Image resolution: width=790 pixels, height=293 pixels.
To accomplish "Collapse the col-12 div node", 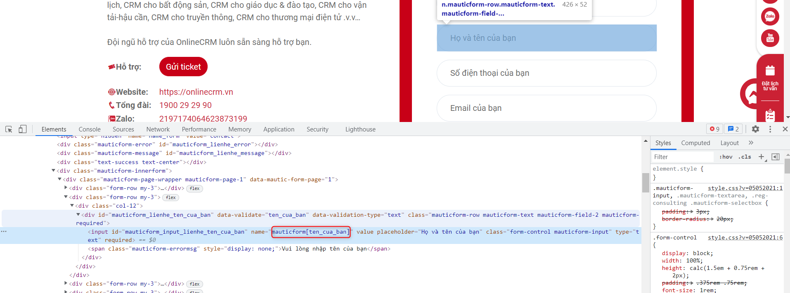I will 72,206.
